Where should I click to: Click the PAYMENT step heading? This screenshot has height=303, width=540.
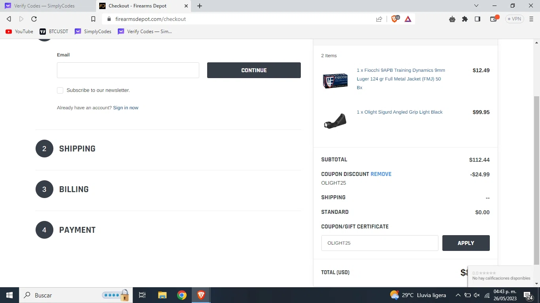click(x=77, y=230)
